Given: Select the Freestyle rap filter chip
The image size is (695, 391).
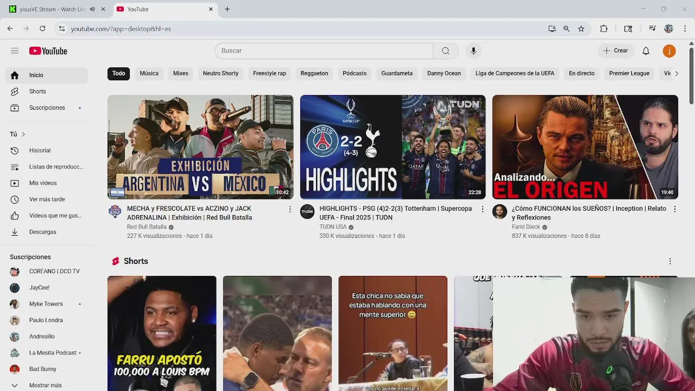Looking at the screenshot, I should point(269,73).
